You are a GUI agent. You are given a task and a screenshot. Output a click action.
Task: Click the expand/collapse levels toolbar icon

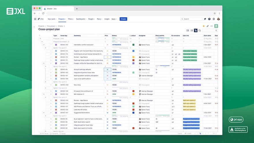point(192,31)
